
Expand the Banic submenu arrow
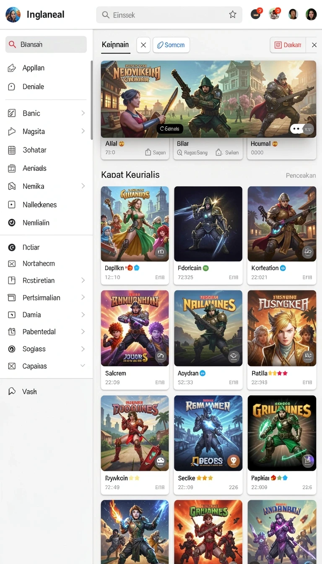point(83,113)
